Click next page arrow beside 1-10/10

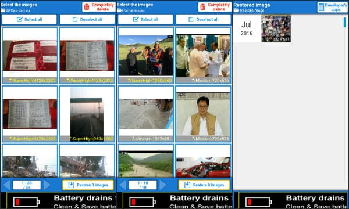pos(163,185)
